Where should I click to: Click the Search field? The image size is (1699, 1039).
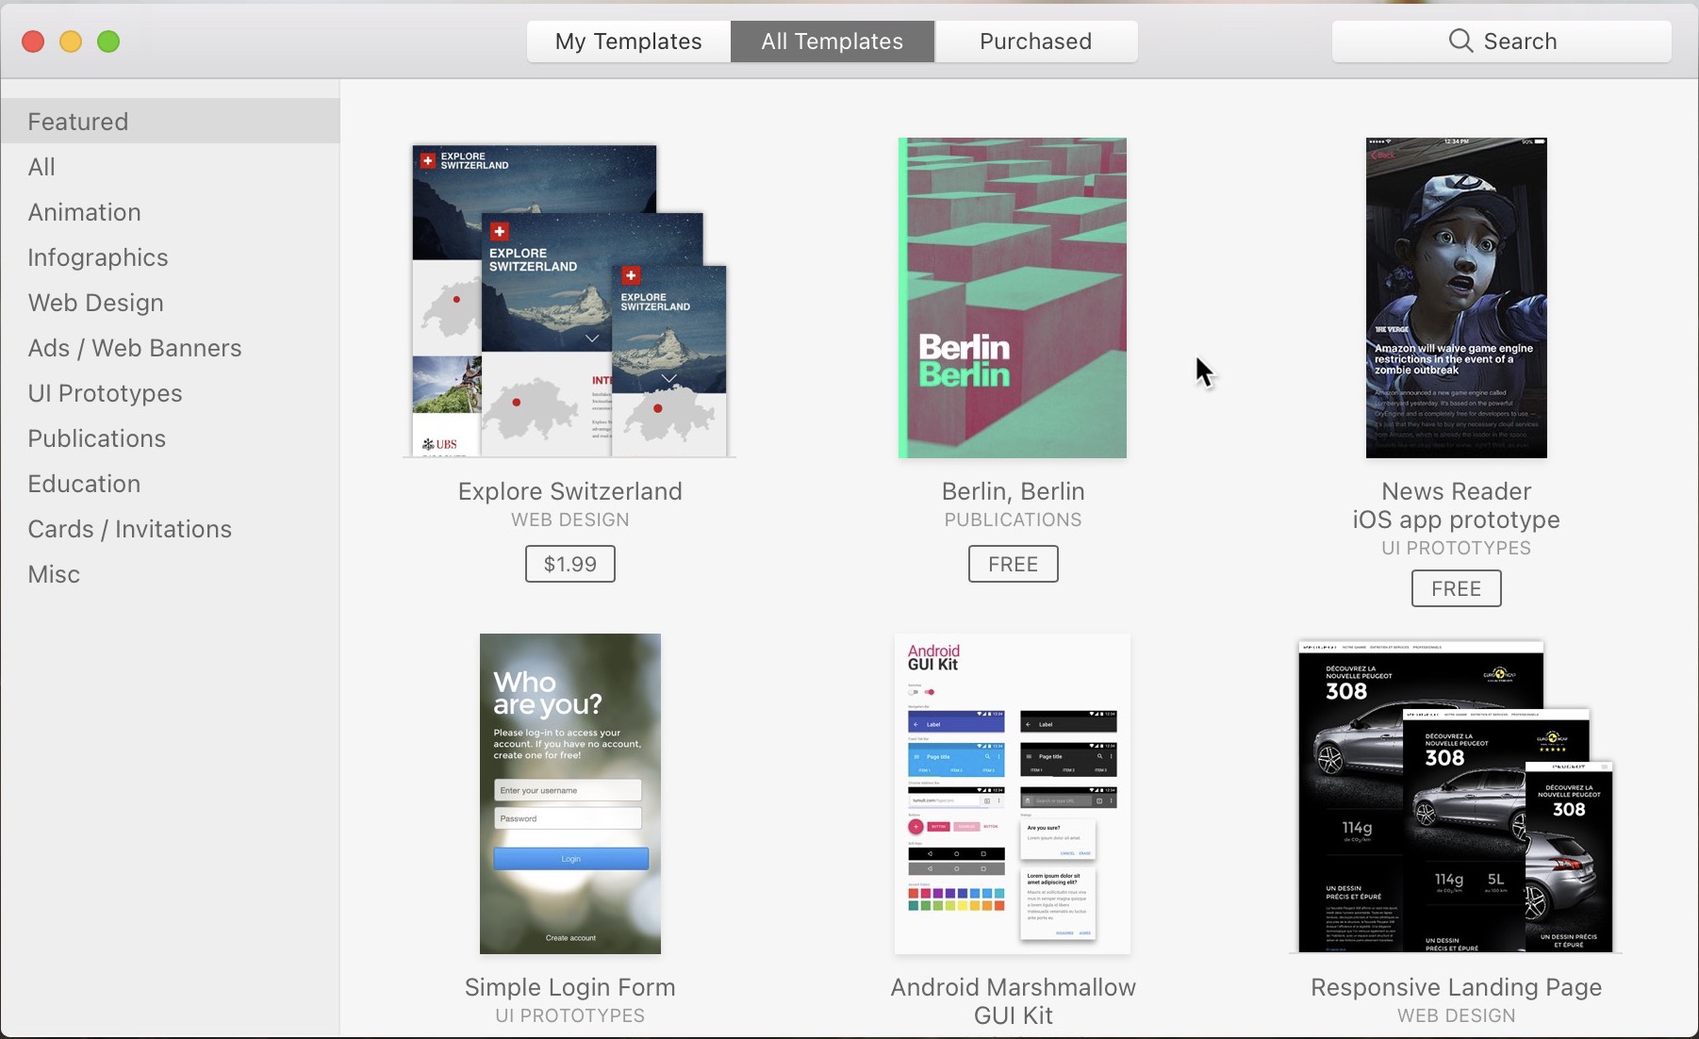1501,41
